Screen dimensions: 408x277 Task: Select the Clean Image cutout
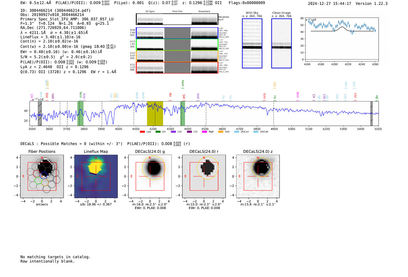click(282, 43)
